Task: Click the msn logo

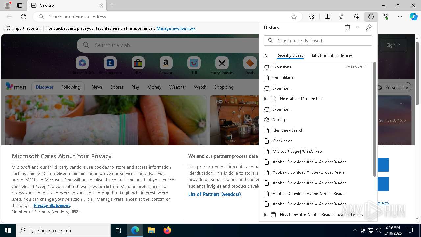Action: [16, 87]
